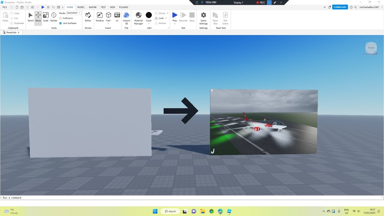Open the Terrain Editor
384x216 pixels.
coord(88,17)
